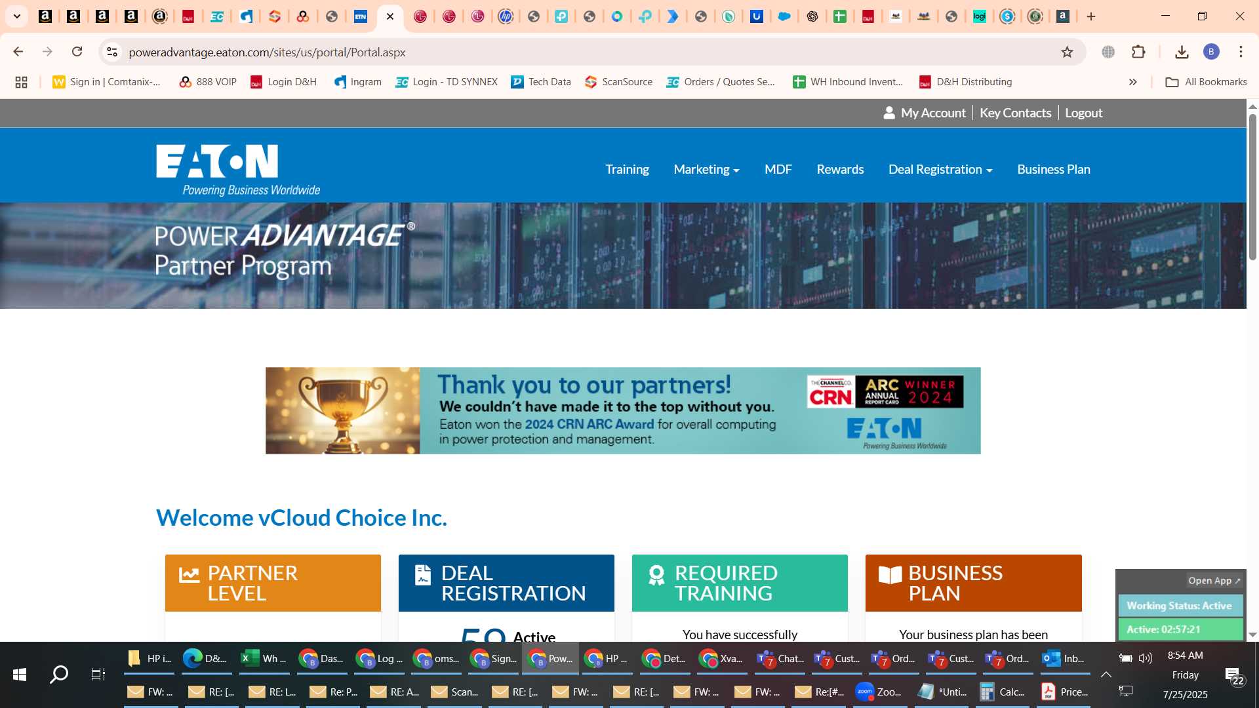
Task: Click the Logout link
Action: coord(1083,113)
